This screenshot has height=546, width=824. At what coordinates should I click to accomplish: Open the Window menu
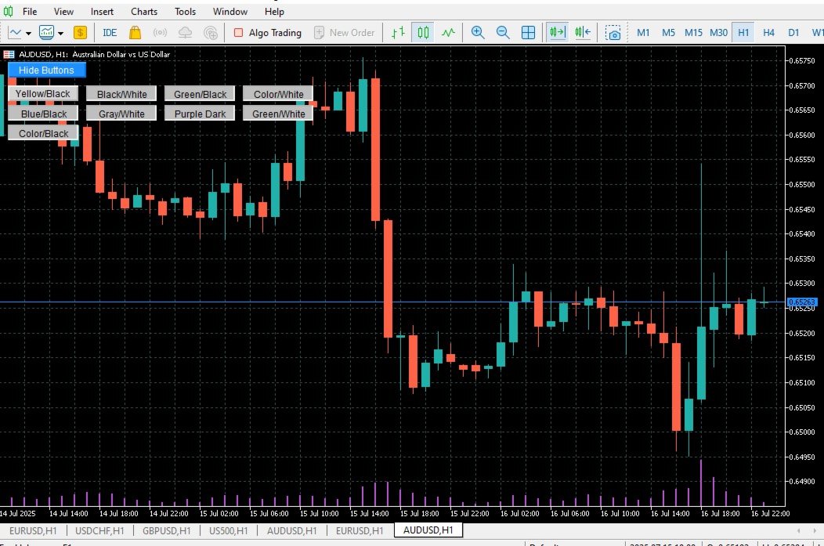point(230,11)
